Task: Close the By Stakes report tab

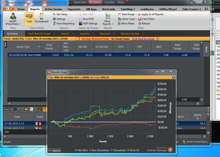Action: coord(22,34)
